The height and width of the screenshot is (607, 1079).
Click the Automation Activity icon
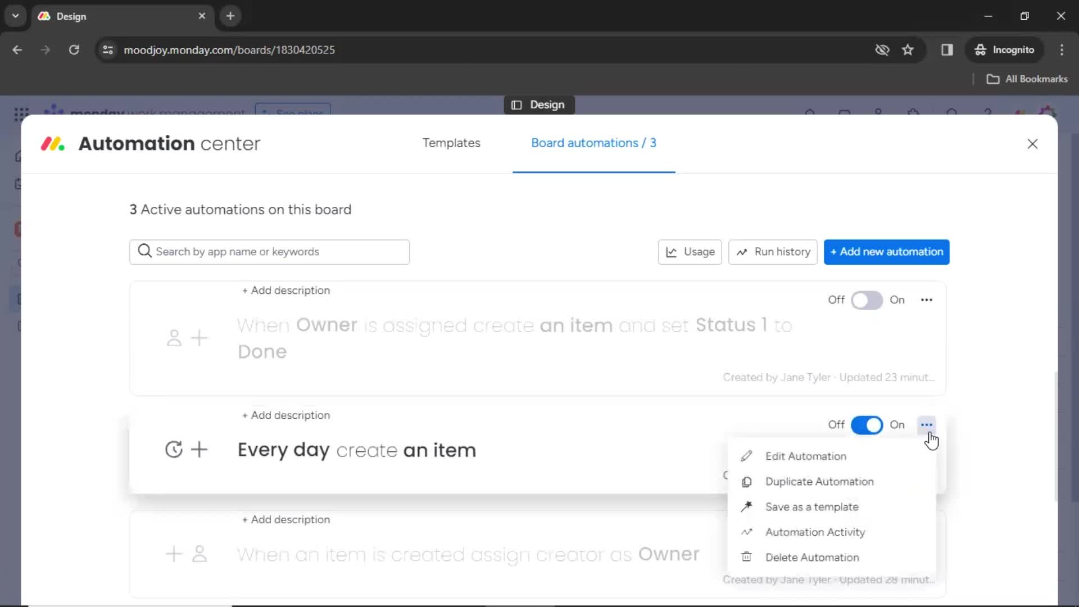(x=748, y=532)
